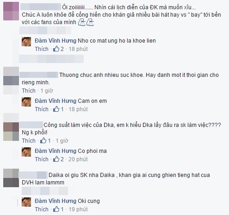Click Thích under the 'Ng k phổi!' comment
This screenshot has height=215, width=229.
29,141
